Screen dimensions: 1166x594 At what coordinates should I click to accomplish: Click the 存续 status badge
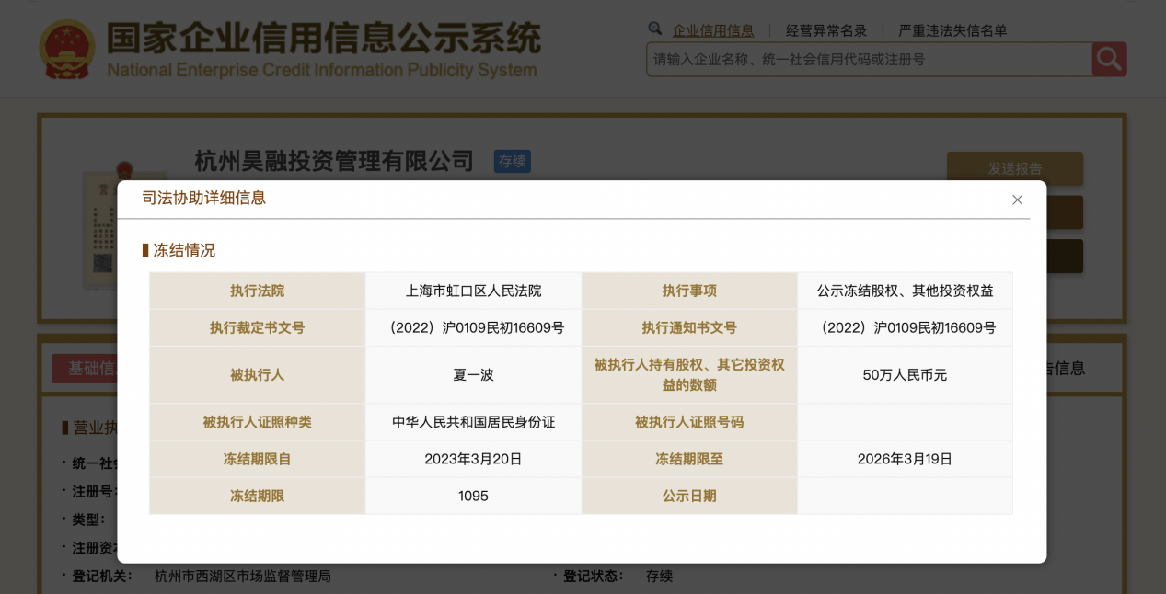(513, 162)
